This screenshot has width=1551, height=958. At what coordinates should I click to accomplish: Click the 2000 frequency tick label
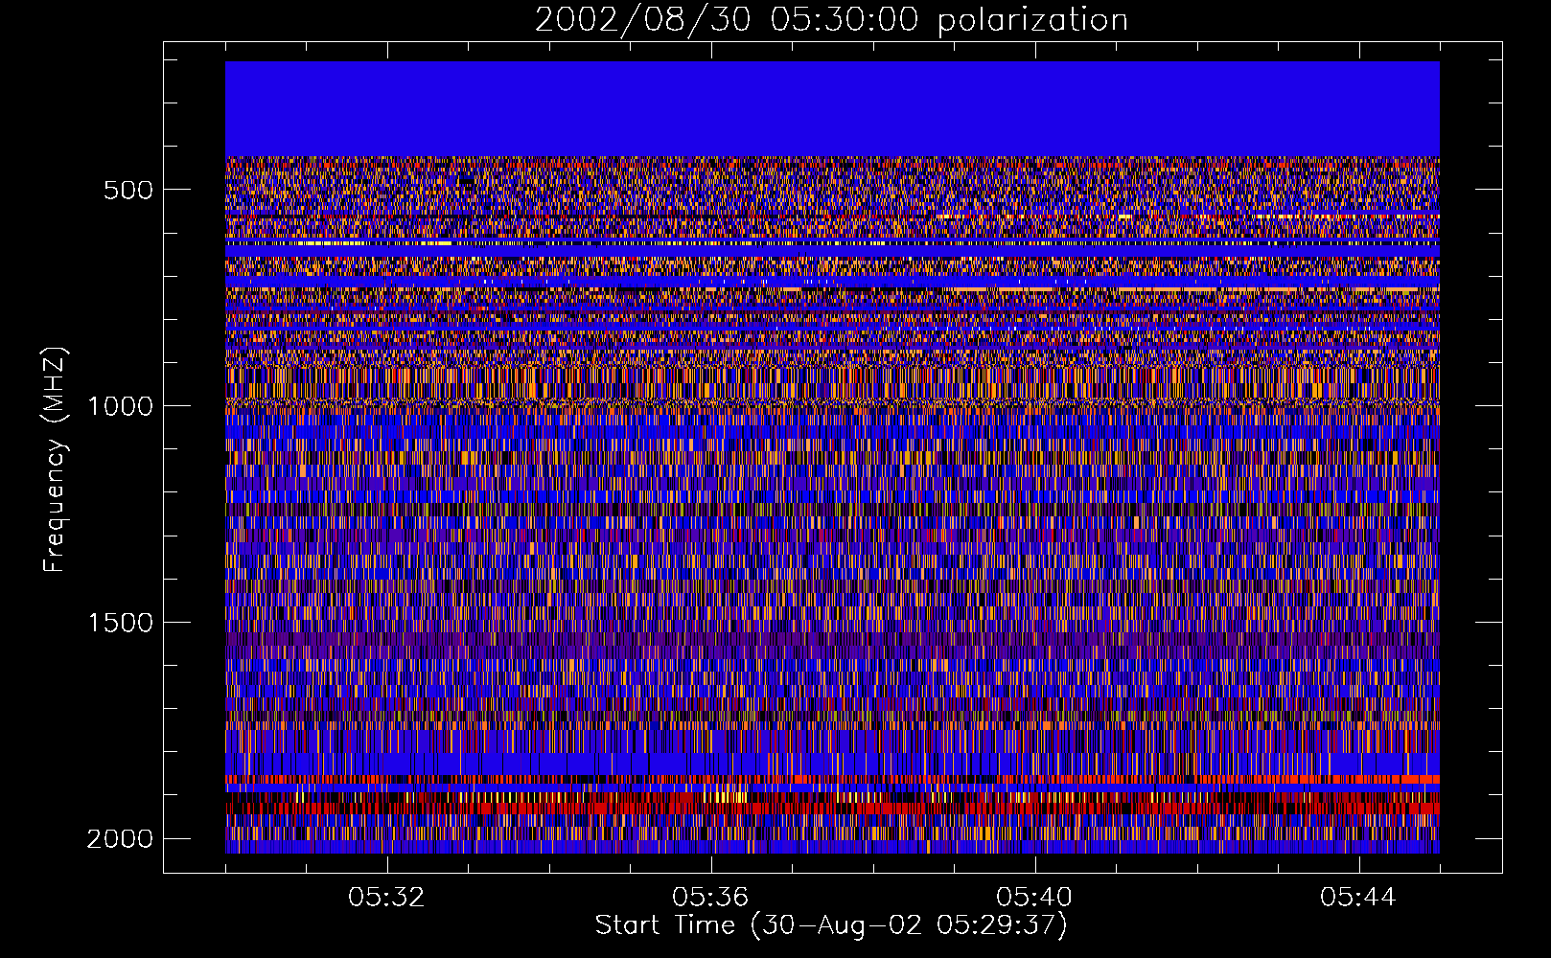(x=120, y=839)
